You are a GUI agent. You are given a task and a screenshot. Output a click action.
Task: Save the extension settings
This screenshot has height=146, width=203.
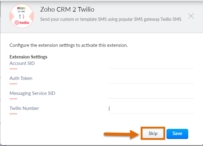[x=177, y=134]
